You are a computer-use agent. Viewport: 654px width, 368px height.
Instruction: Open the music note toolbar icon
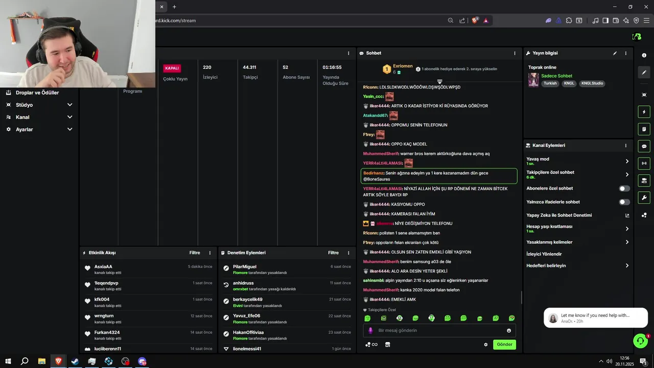595,20
